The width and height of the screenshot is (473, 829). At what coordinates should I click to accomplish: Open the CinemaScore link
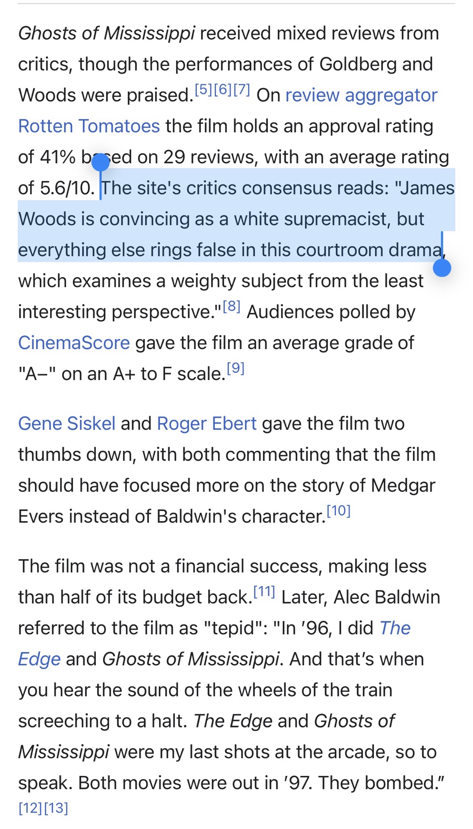point(74,343)
